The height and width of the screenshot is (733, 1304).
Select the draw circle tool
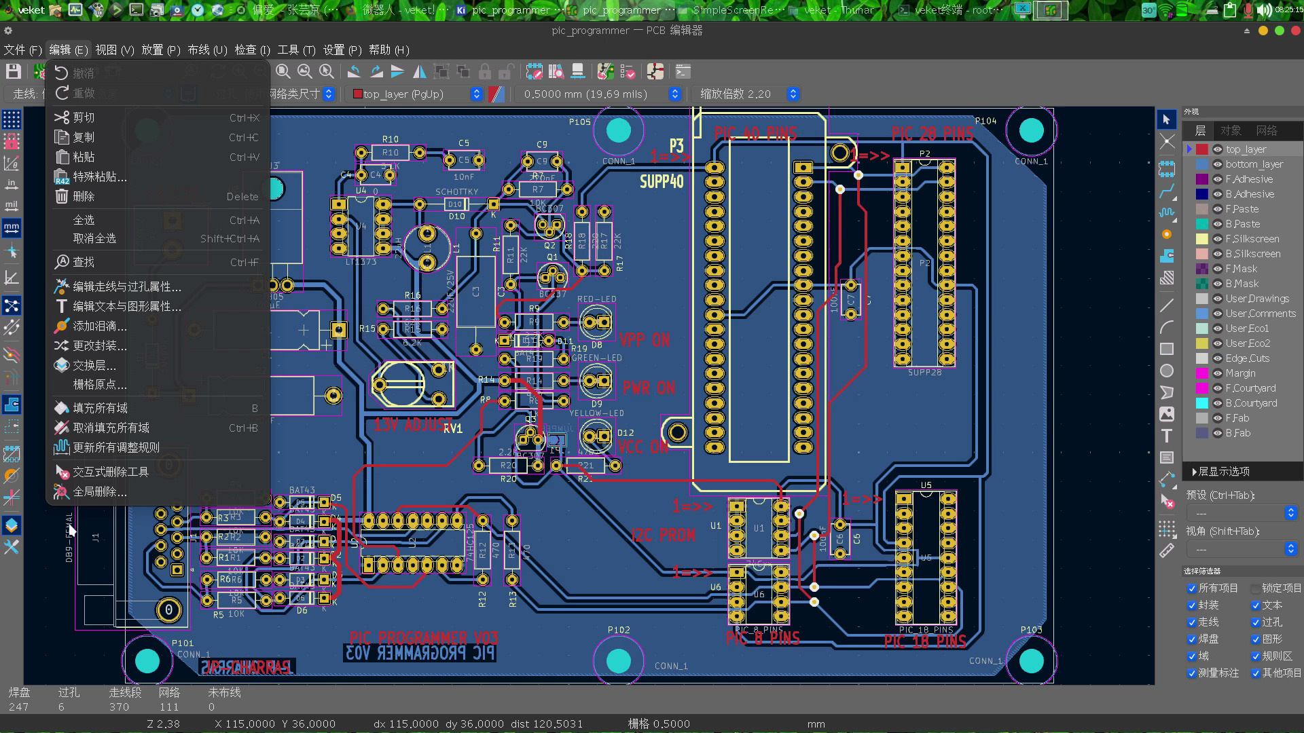pyautogui.click(x=1166, y=371)
